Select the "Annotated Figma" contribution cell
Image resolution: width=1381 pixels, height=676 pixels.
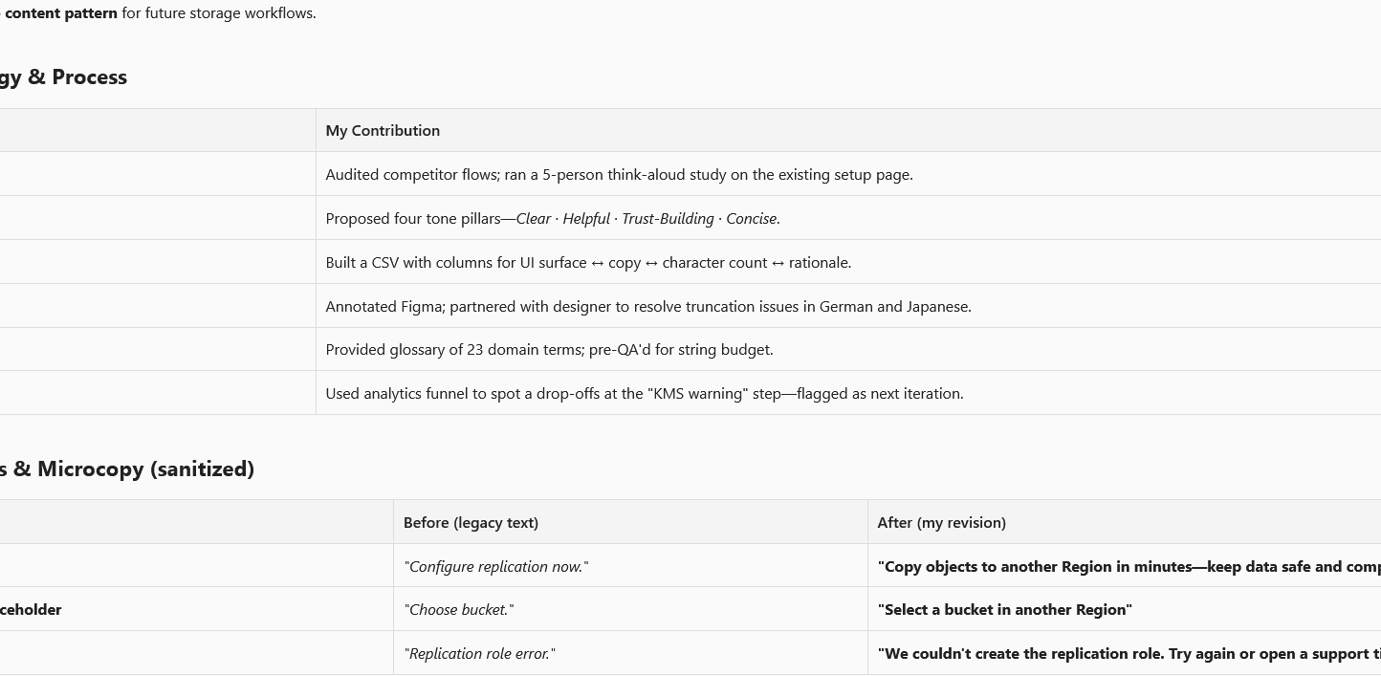click(647, 307)
